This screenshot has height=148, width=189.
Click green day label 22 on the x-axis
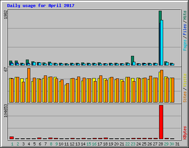coord(127,144)
